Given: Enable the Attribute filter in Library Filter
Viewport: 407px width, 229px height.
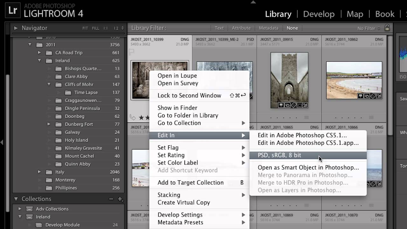Looking at the screenshot, I should (241, 28).
